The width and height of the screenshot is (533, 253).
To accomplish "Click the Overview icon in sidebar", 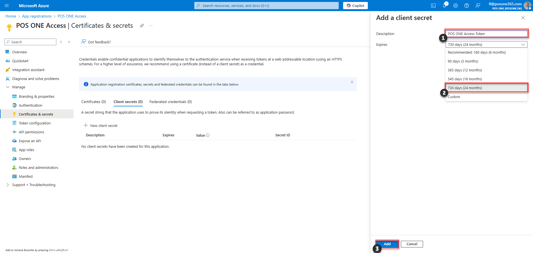I will [x=7, y=52].
